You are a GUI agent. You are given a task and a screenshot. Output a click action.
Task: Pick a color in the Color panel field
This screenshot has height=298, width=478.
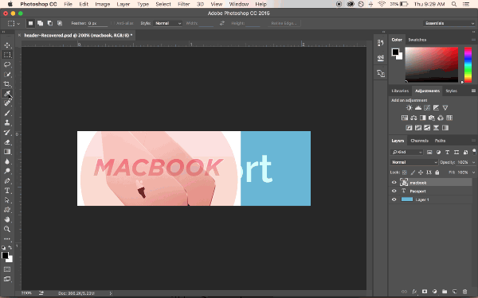point(431,64)
